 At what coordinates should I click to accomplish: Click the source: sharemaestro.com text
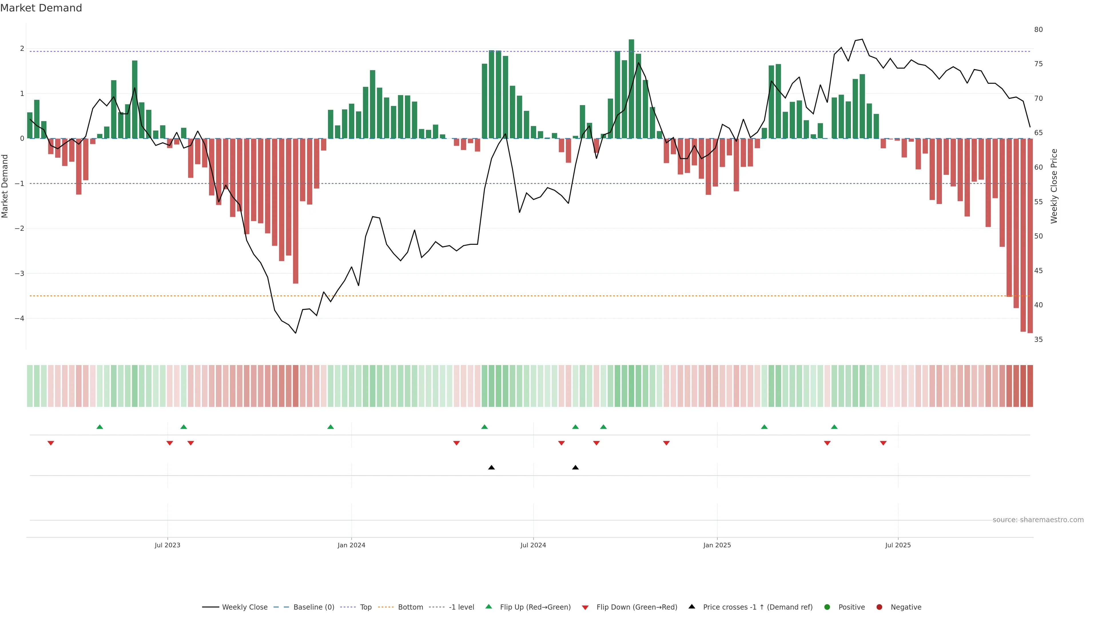point(1038,520)
